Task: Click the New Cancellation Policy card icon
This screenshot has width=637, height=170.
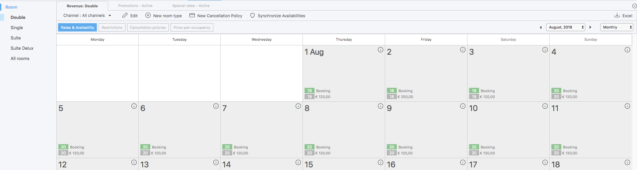Action: 192,15
